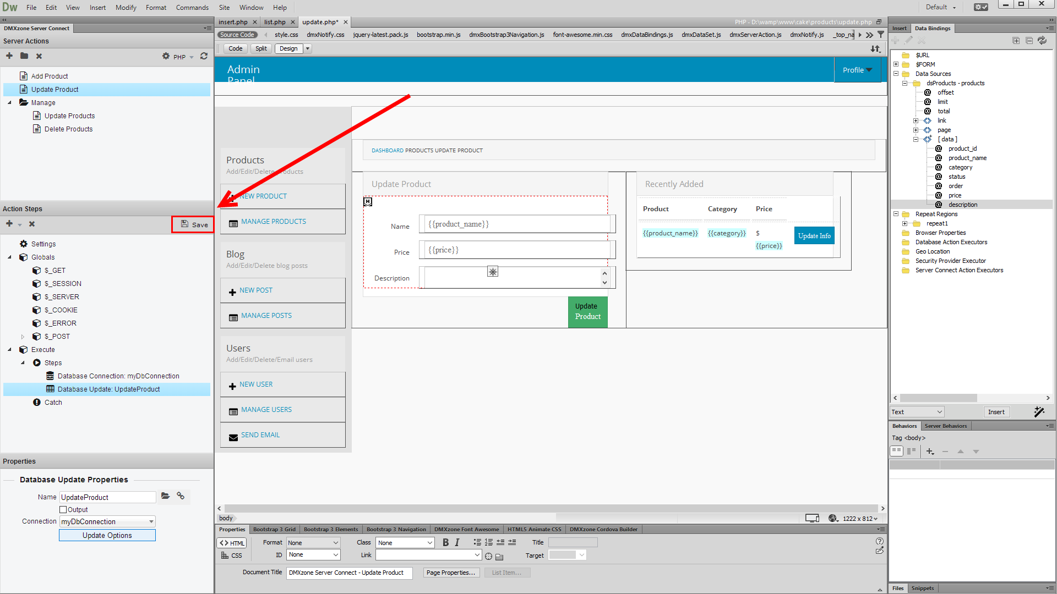
Task: Click the Database Update Name input field
Action: (107, 497)
